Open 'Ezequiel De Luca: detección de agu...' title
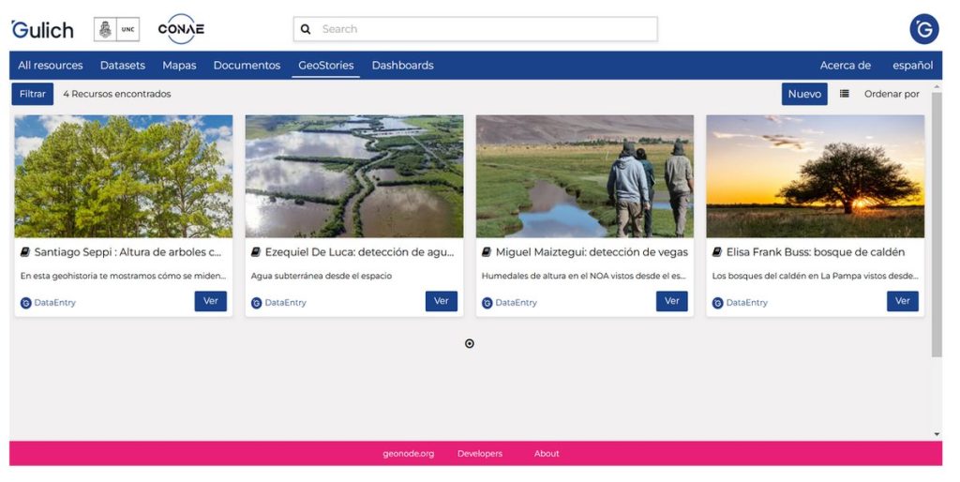This screenshot has height=482, width=960. tap(359, 251)
